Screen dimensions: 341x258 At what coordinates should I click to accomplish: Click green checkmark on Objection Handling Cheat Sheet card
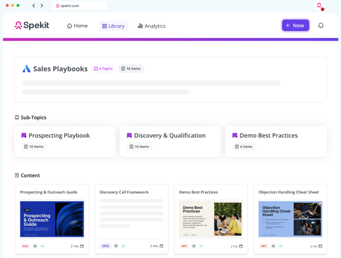point(281,246)
